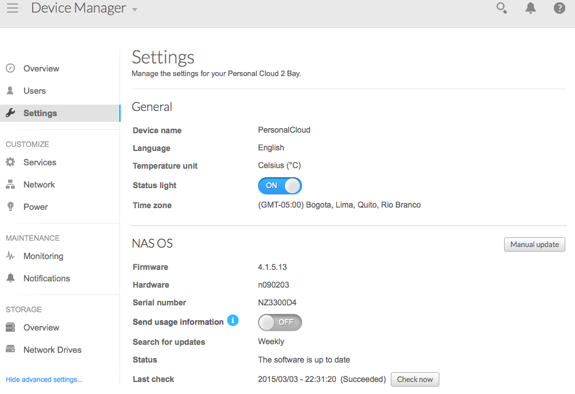575x394 pixels.
Task: Click the Services gear icon
Action: pos(11,162)
